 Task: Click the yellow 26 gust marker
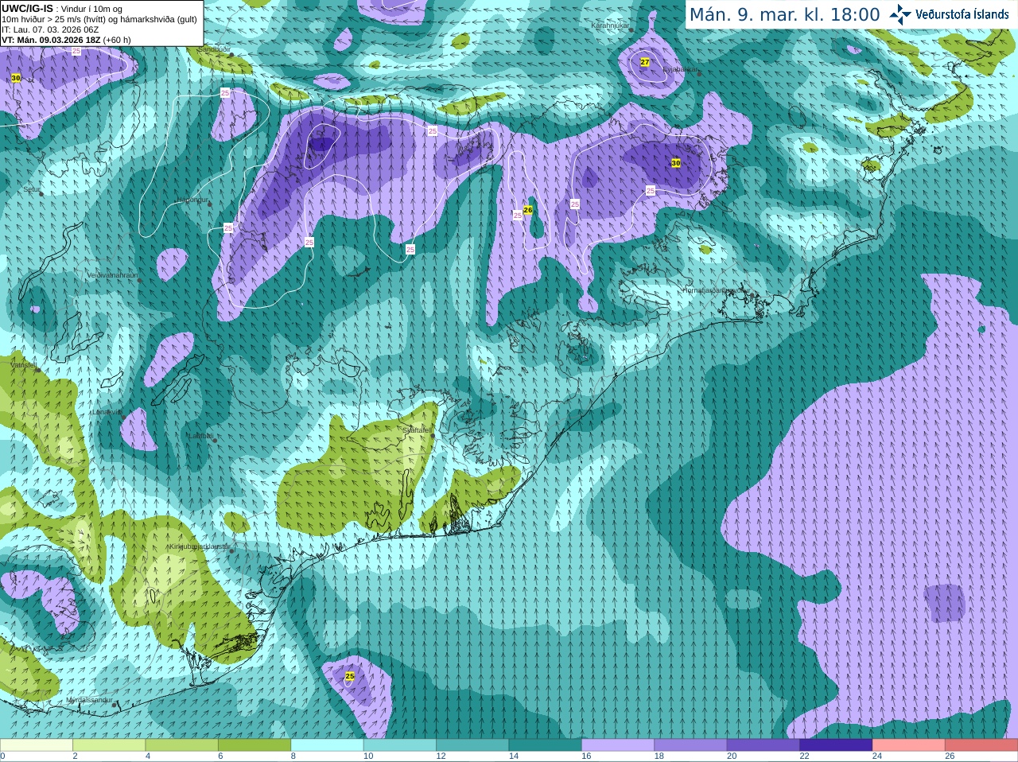528,210
